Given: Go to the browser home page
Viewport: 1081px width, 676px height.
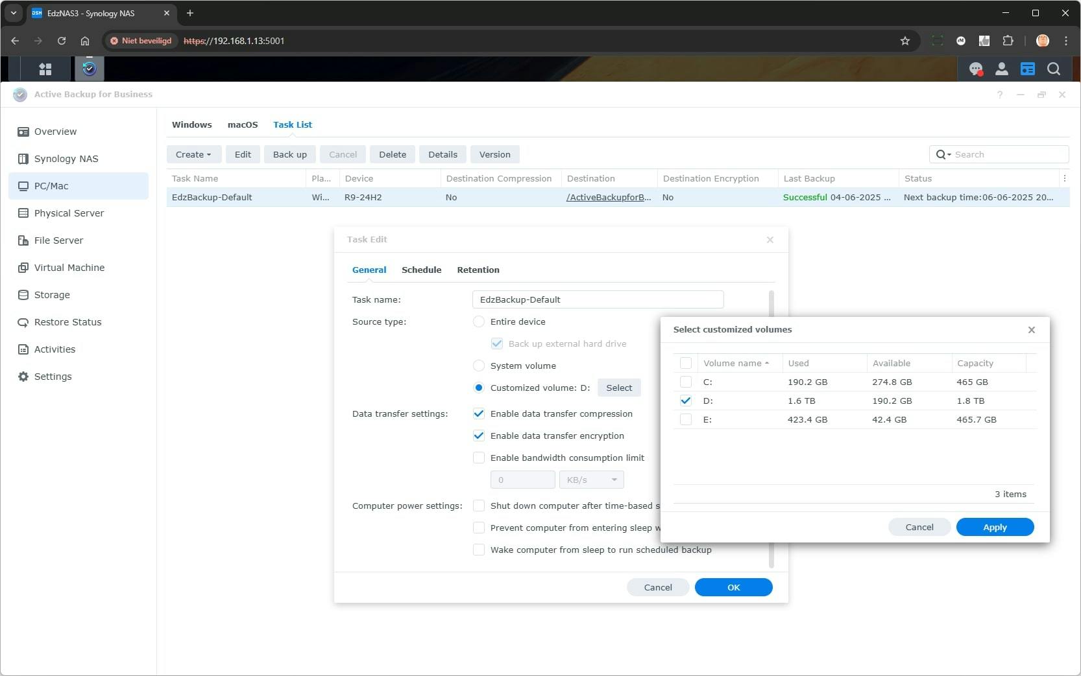Looking at the screenshot, I should [x=85, y=41].
